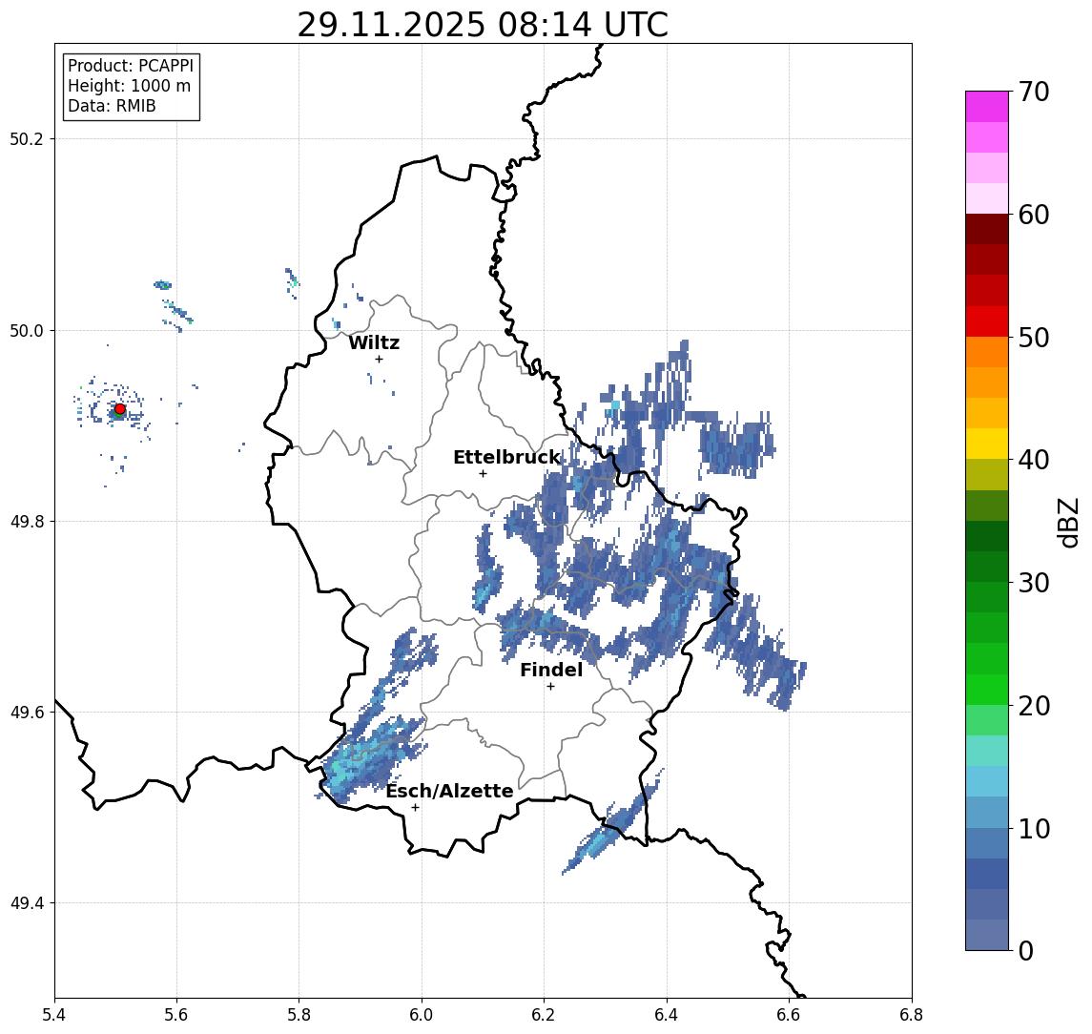Click the 60 label on the colorbar
The height and width of the screenshot is (1034, 1092).
point(1033,215)
